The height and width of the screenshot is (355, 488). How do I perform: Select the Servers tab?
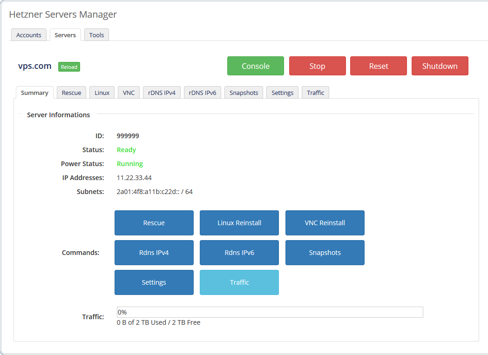[x=65, y=34]
